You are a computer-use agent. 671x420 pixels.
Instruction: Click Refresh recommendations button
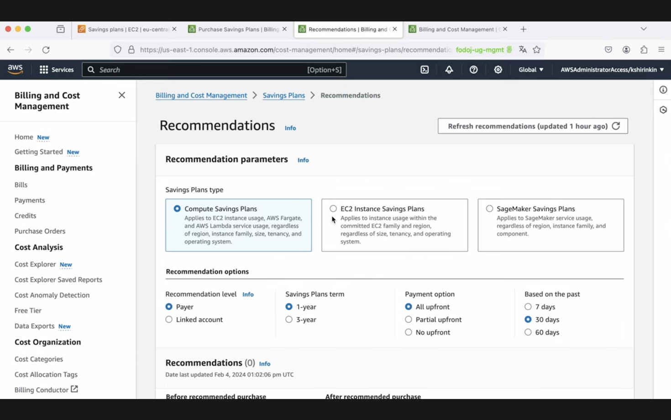click(x=533, y=126)
